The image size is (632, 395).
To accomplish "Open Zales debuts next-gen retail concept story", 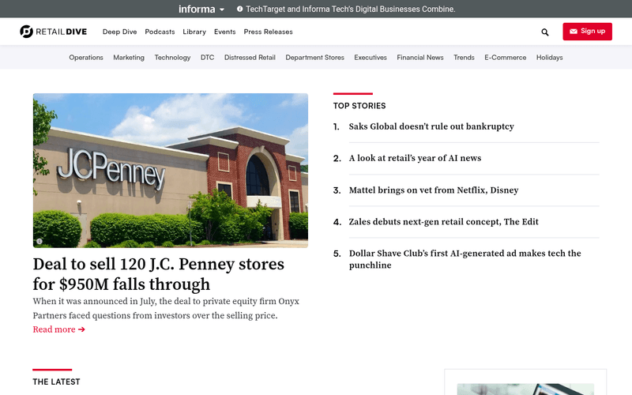I will 444,222.
